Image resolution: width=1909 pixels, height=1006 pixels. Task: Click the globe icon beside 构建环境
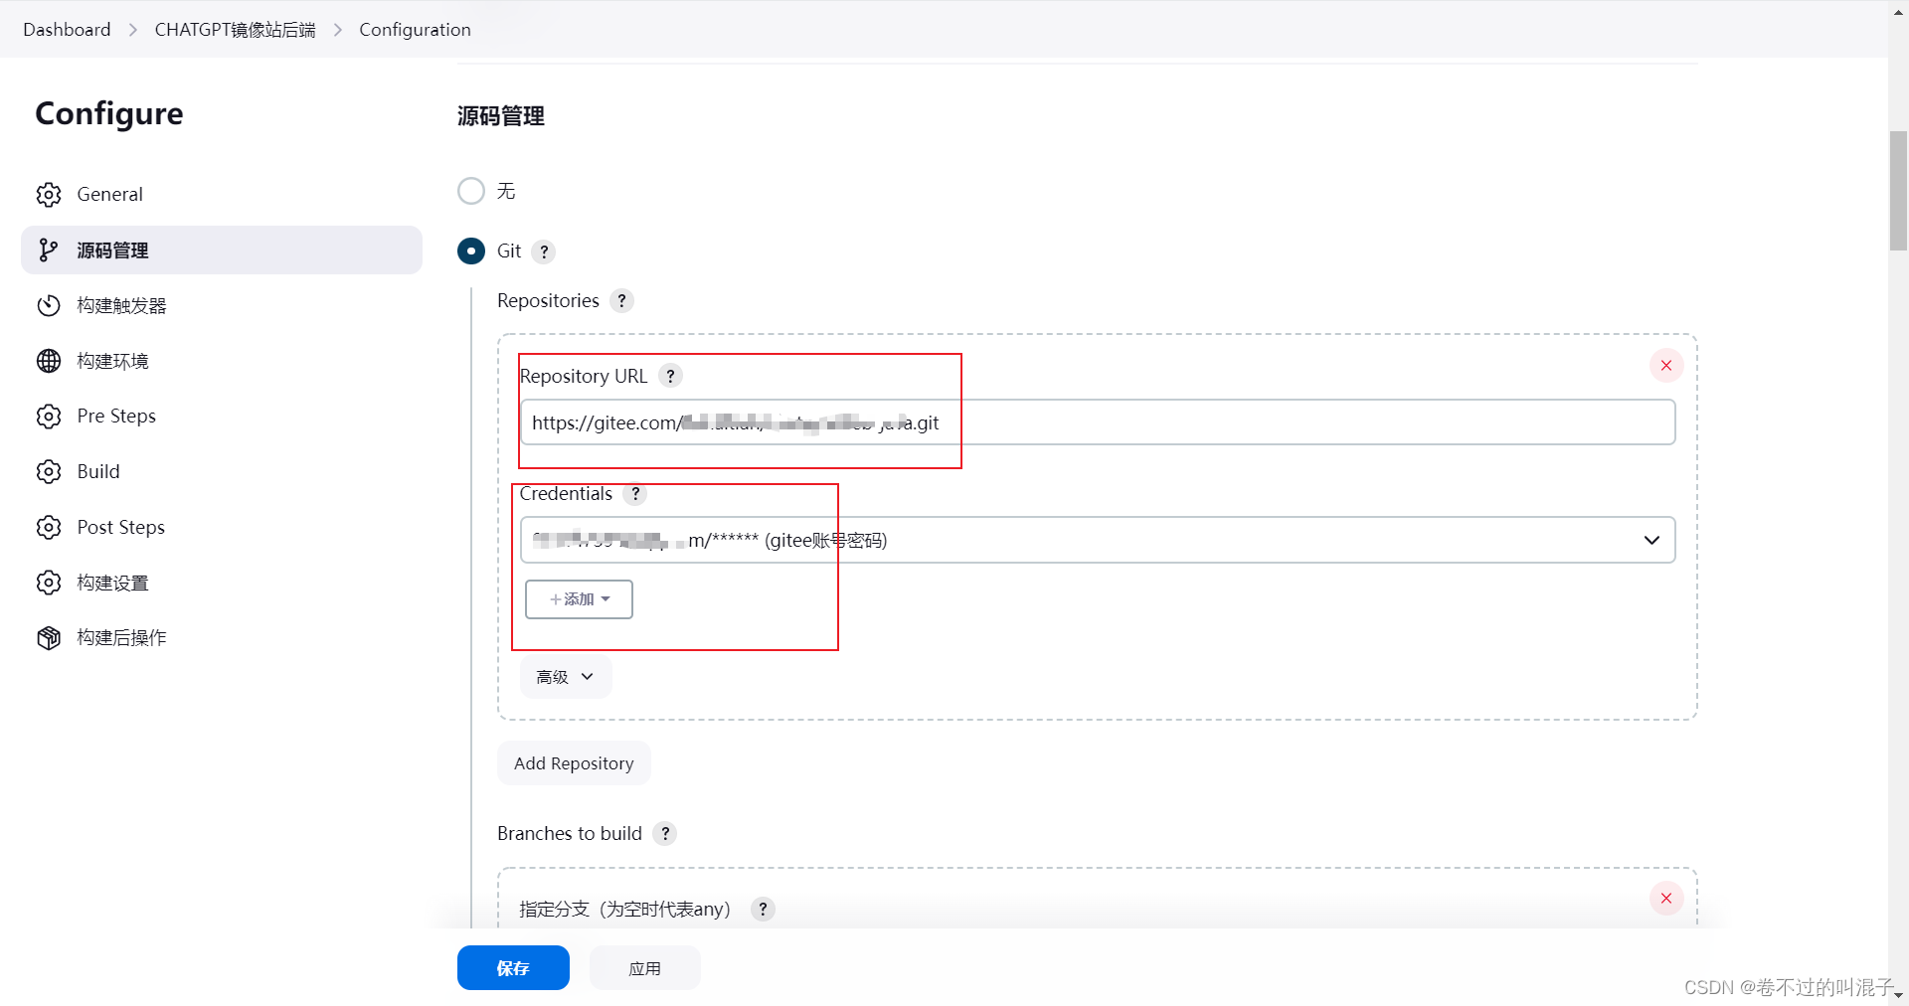49,361
